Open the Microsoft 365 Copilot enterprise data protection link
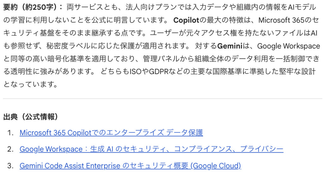Image resolution: width=324 pixels, height=174 pixels. coord(111,133)
